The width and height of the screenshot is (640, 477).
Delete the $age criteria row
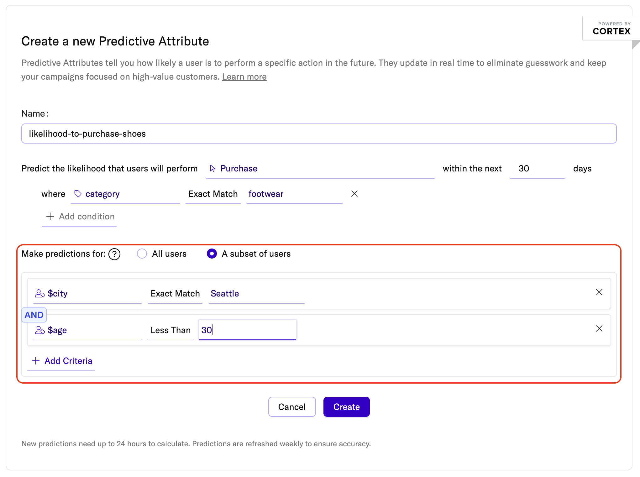(x=599, y=329)
